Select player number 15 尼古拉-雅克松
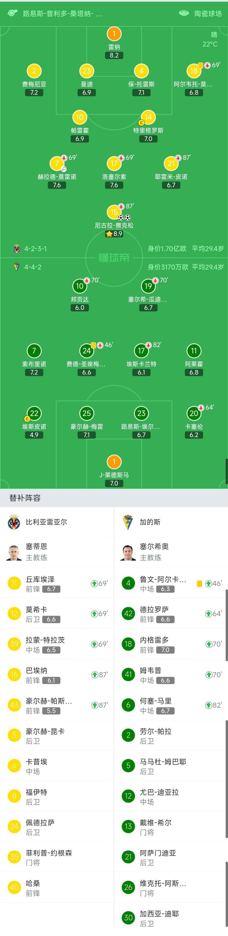The height and width of the screenshot is (936, 228). point(114,212)
